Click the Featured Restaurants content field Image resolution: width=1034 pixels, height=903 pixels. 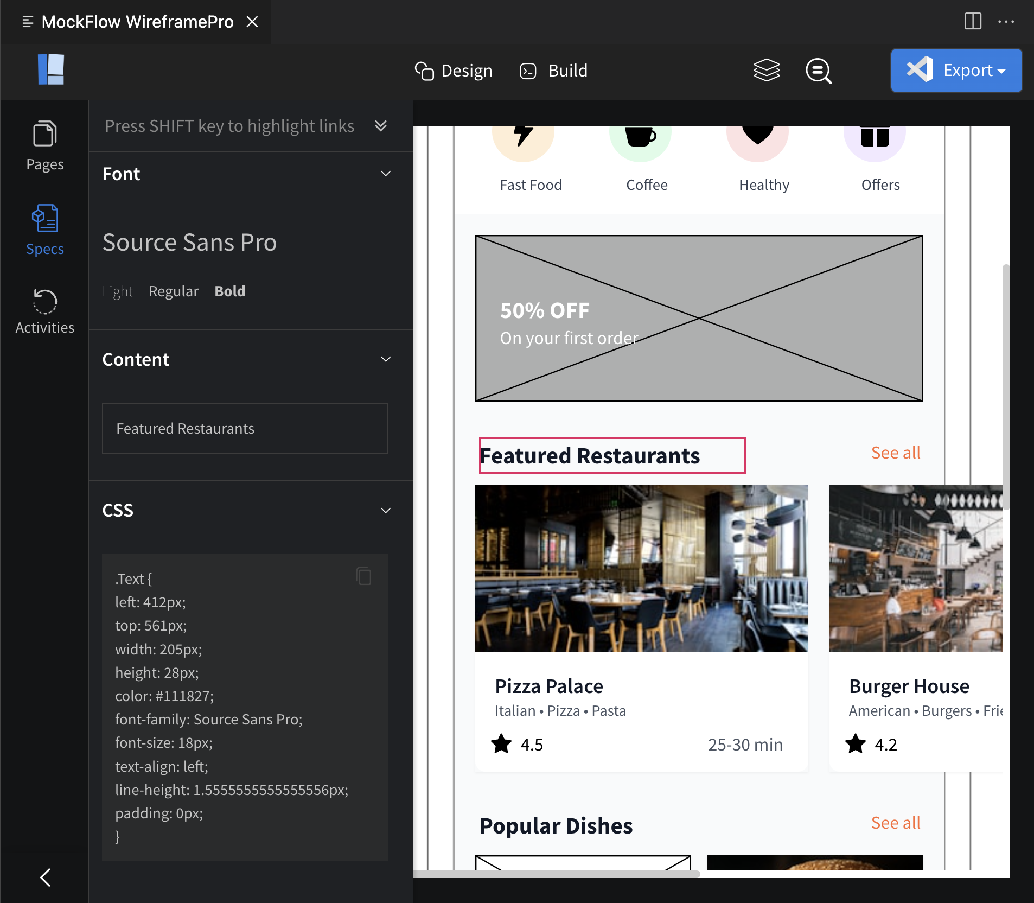tap(245, 428)
